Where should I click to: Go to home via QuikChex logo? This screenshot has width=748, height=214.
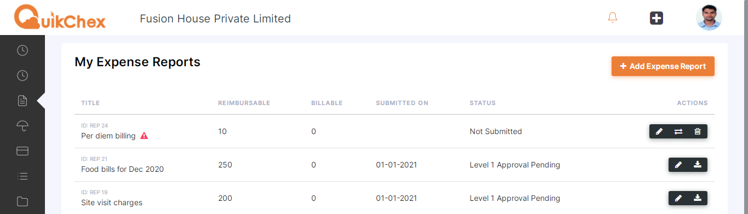(x=60, y=17)
